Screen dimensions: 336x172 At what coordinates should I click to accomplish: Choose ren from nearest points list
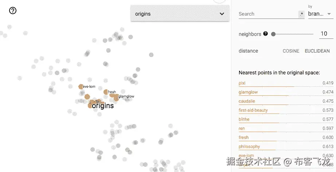tap(242, 128)
